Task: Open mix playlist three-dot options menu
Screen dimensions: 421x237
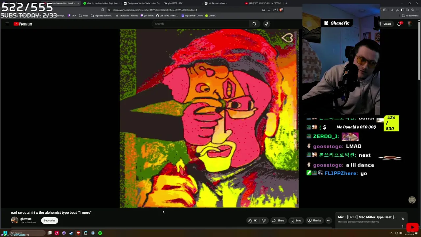Action: click(x=403, y=226)
